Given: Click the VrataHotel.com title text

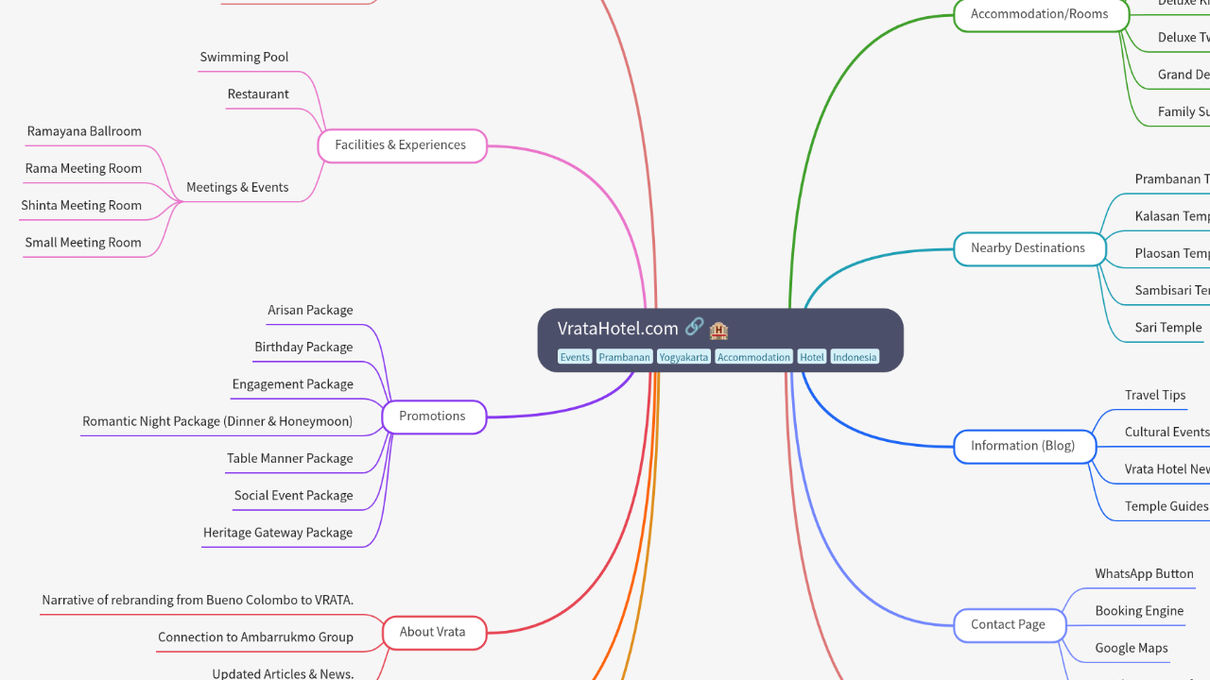Looking at the screenshot, I should pyautogui.click(x=618, y=329).
